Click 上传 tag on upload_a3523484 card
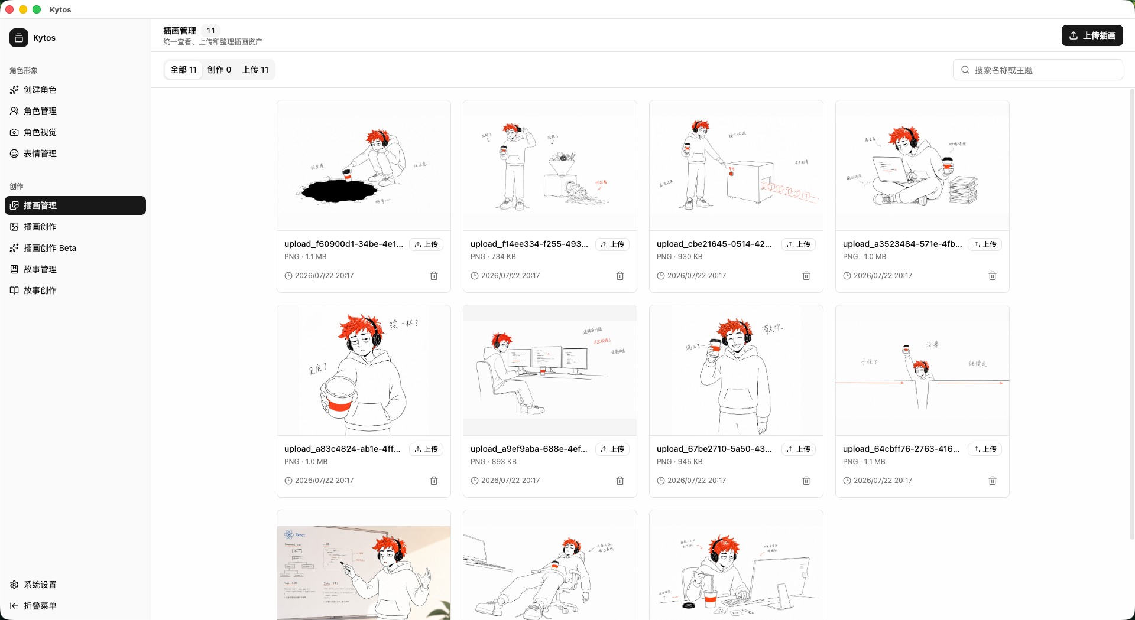 985,244
